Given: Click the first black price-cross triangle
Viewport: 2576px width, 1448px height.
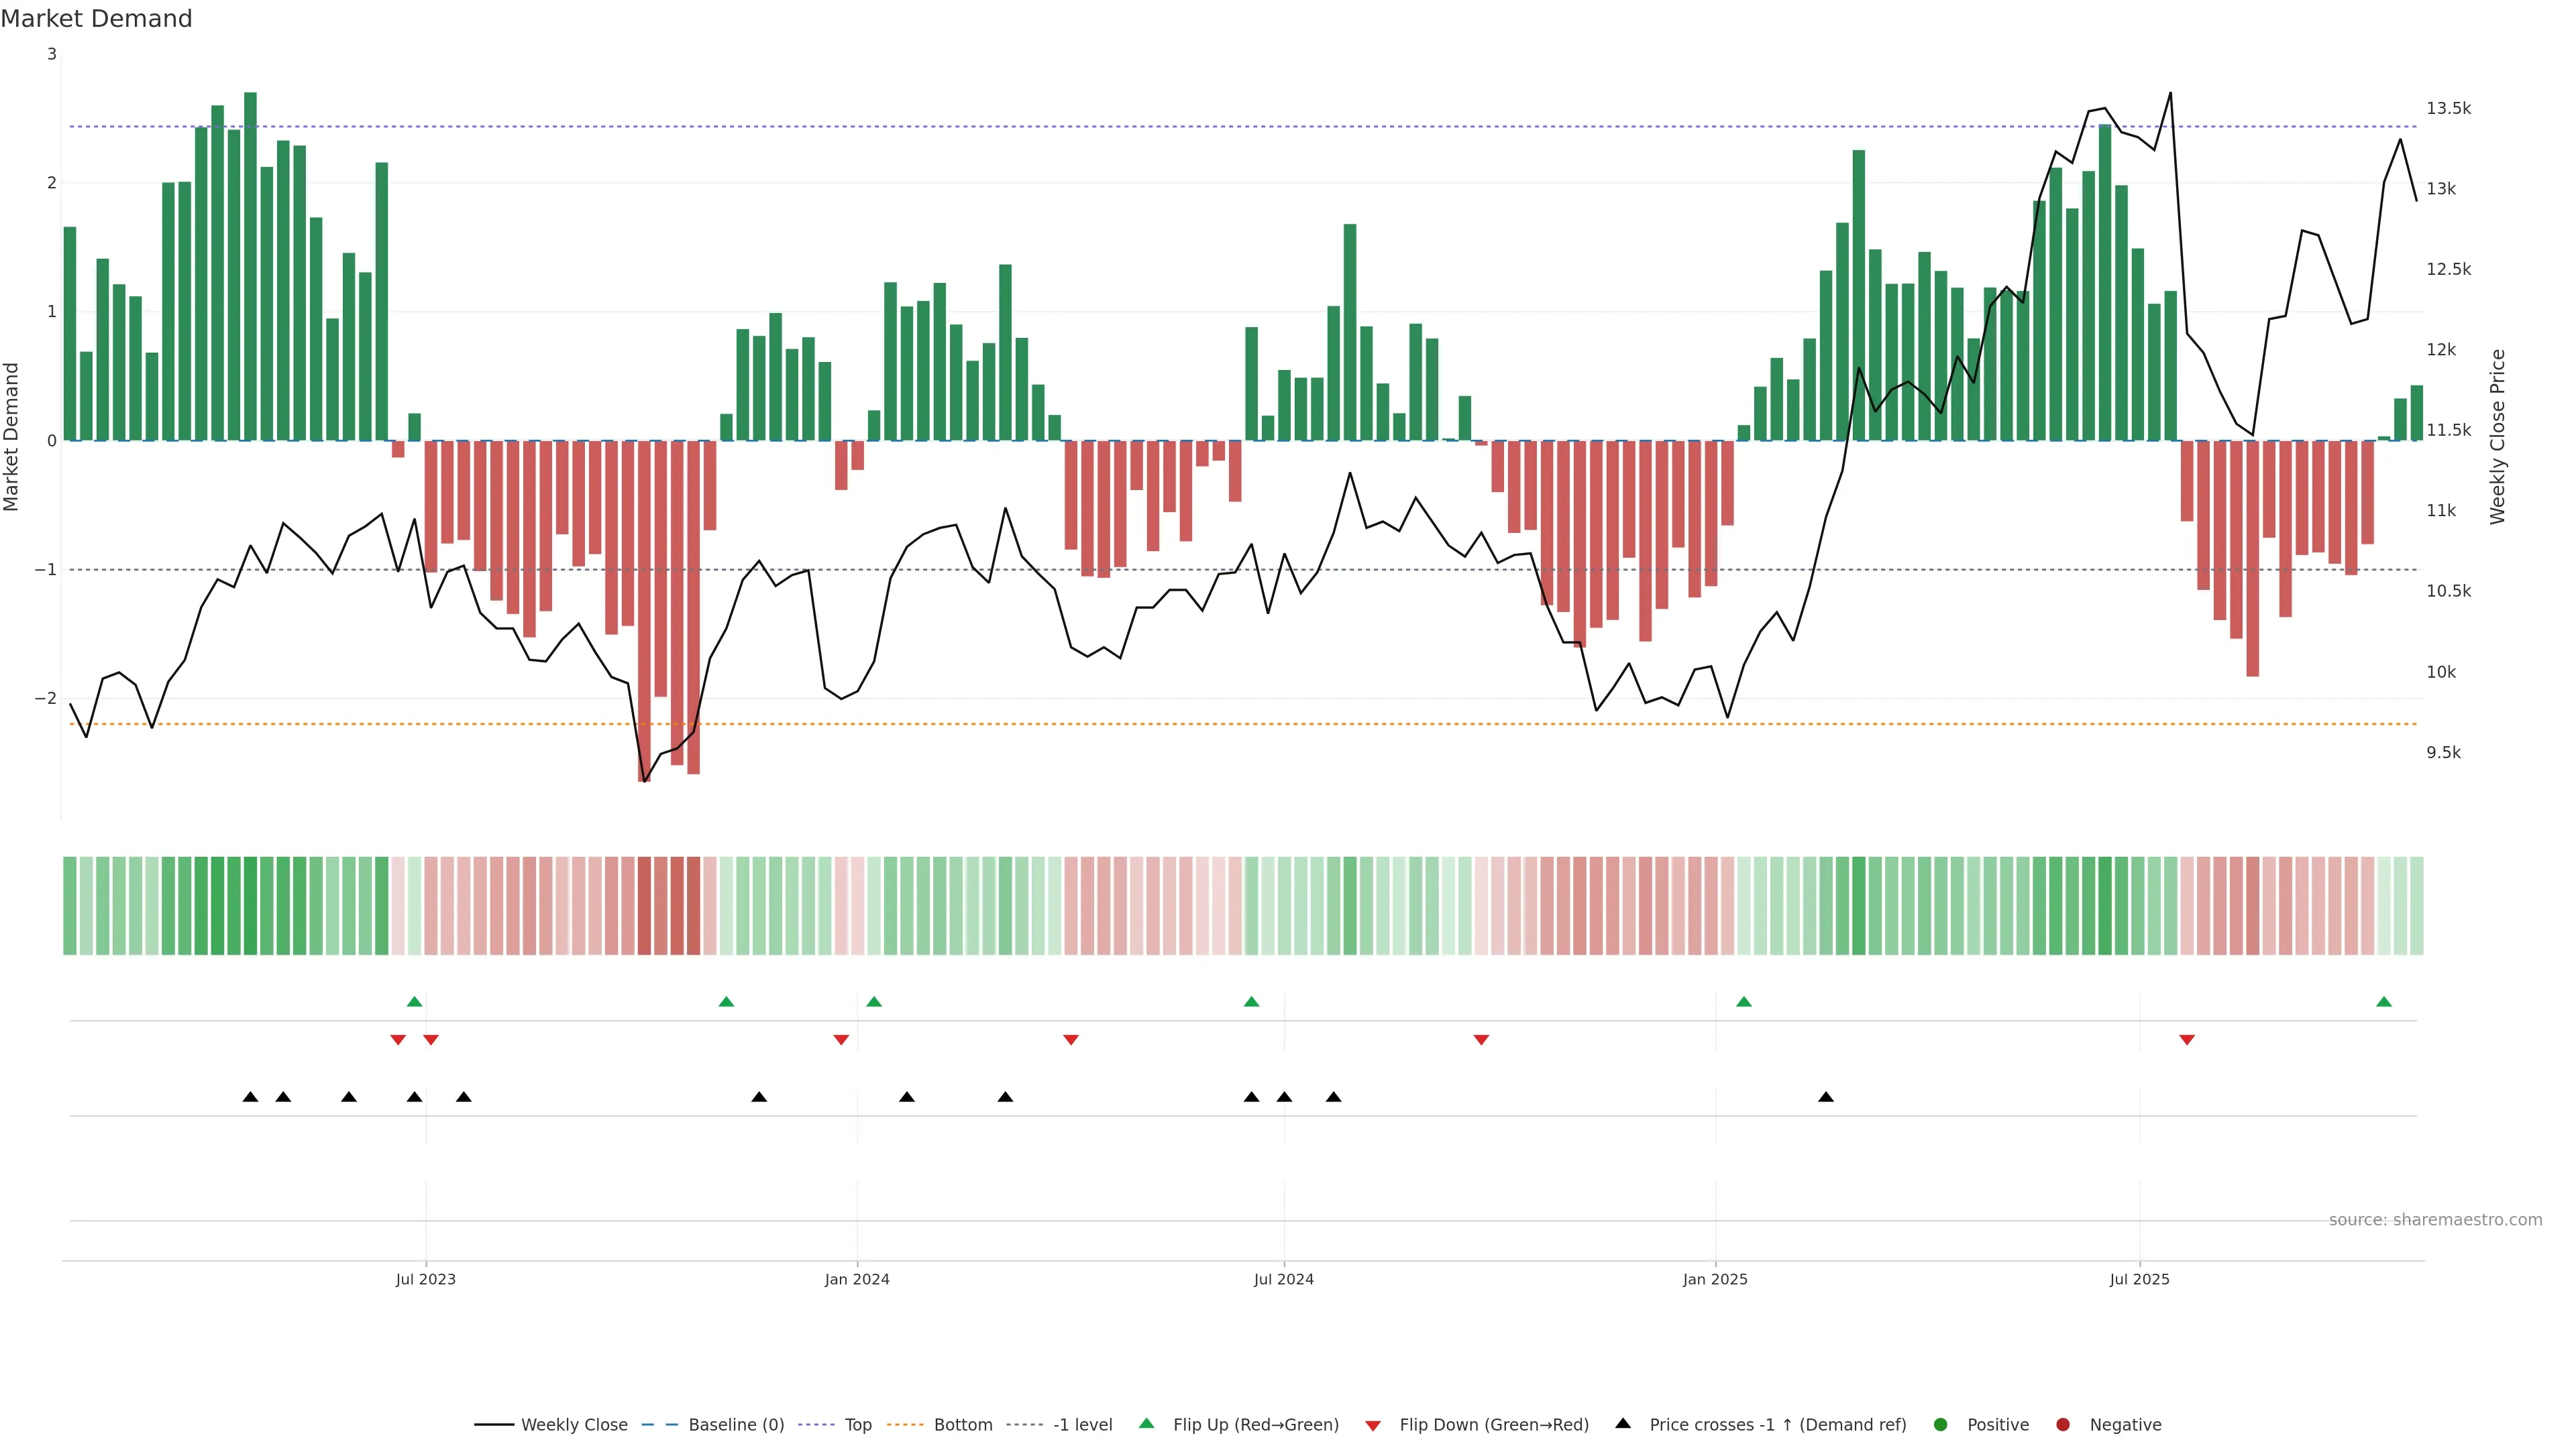Looking at the screenshot, I should pyautogui.click(x=251, y=1097).
